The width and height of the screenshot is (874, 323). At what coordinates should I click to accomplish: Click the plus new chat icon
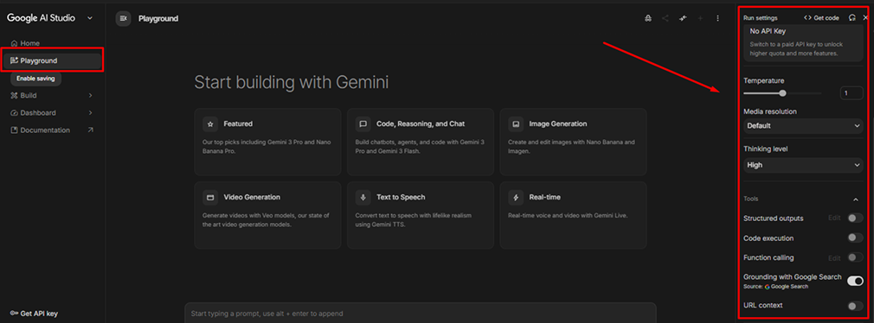[700, 18]
